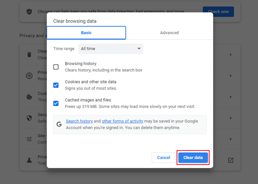Select the Basic tab

coord(86,33)
